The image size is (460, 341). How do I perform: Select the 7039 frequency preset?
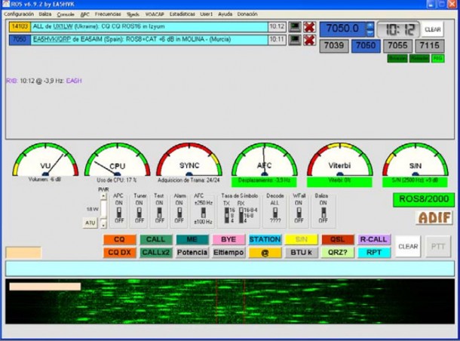pyautogui.click(x=334, y=46)
